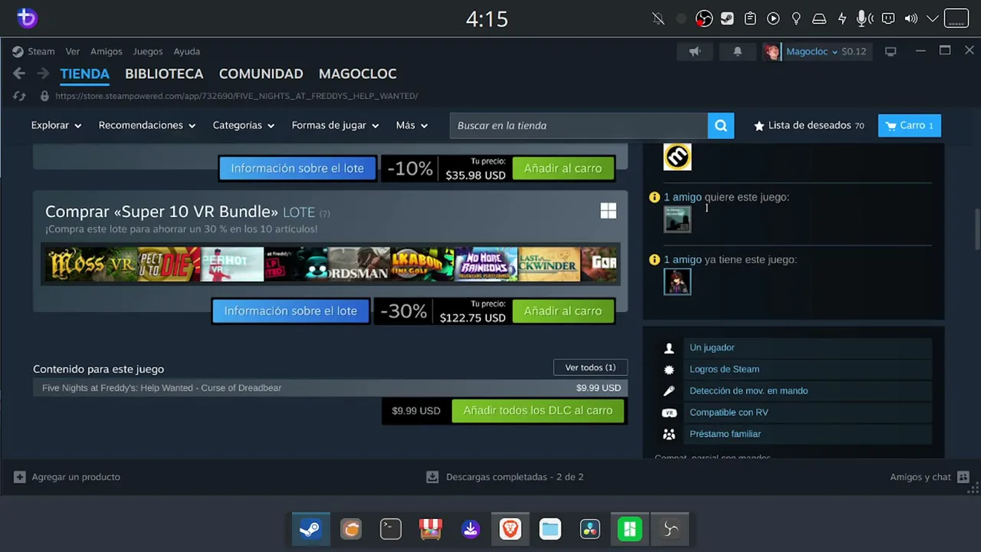Viewport: 981px width, 552px height.
Task: Open the Ayuda menu
Action: point(187,51)
